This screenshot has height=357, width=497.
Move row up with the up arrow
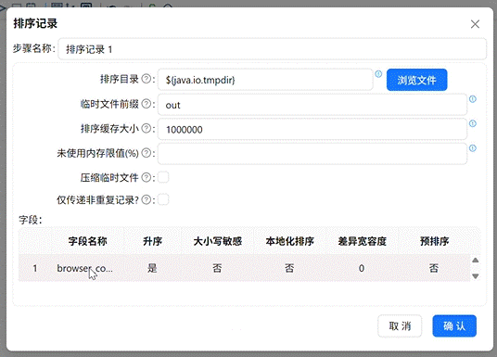475,261
